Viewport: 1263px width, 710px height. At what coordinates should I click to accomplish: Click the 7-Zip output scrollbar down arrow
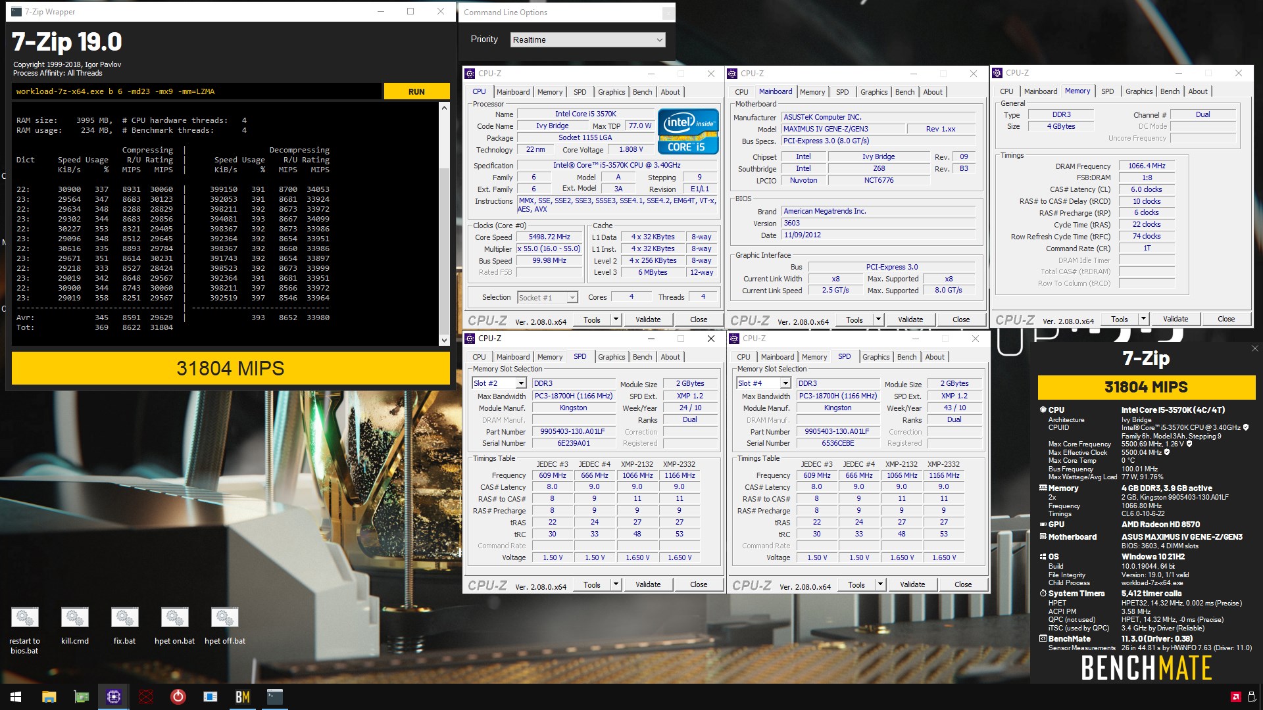[444, 340]
